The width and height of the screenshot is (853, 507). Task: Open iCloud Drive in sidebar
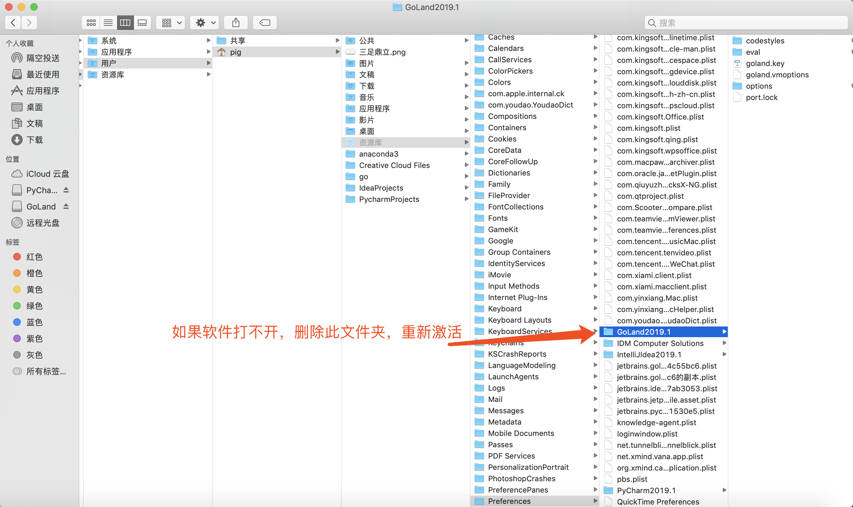click(x=47, y=174)
